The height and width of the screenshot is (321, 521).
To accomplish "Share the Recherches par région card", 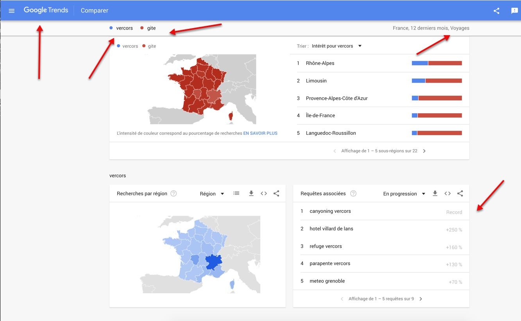I will point(276,193).
